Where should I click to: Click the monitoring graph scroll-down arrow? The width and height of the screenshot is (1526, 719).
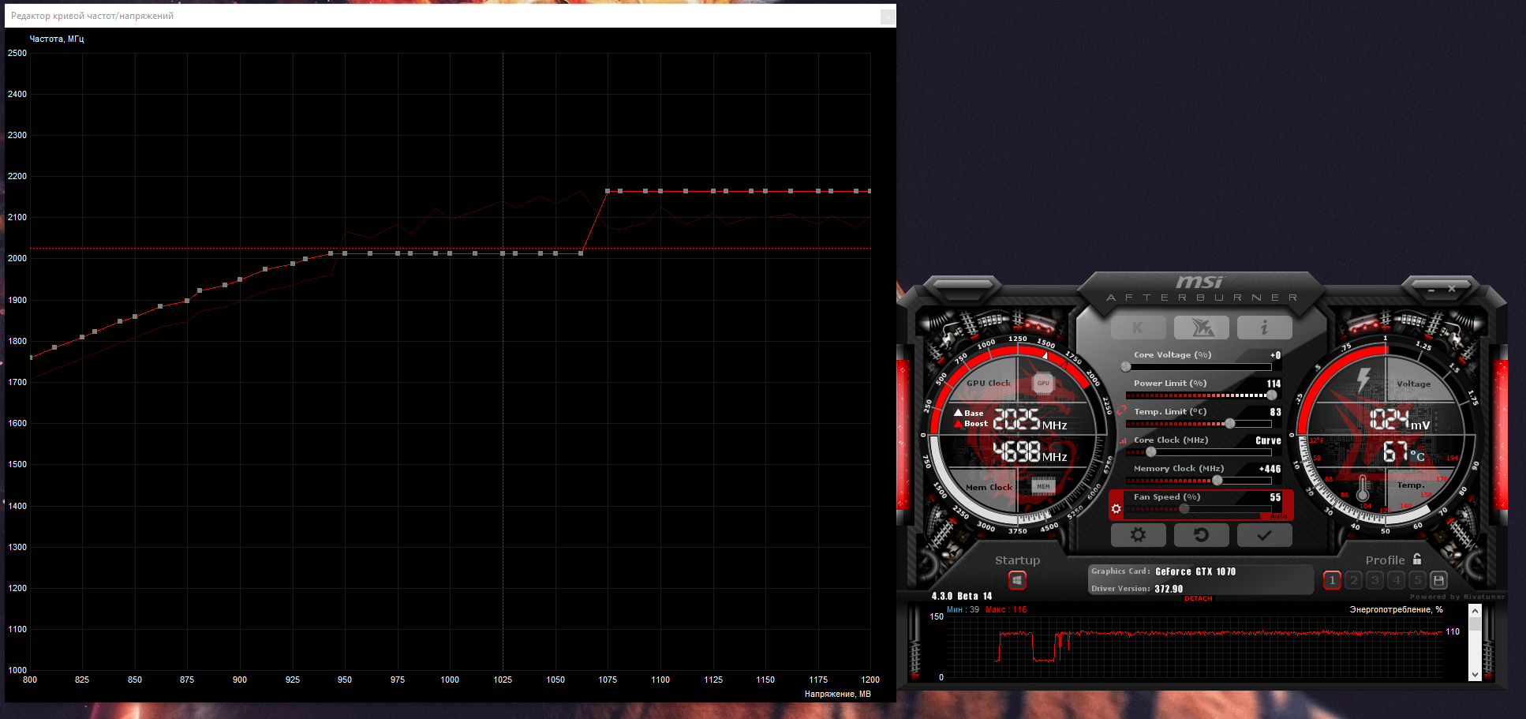(1475, 675)
